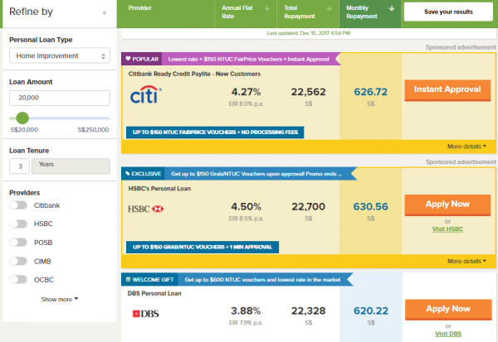Click the 4.50% annual flat rate
Viewport: 498px width, 342px height.
(x=247, y=207)
